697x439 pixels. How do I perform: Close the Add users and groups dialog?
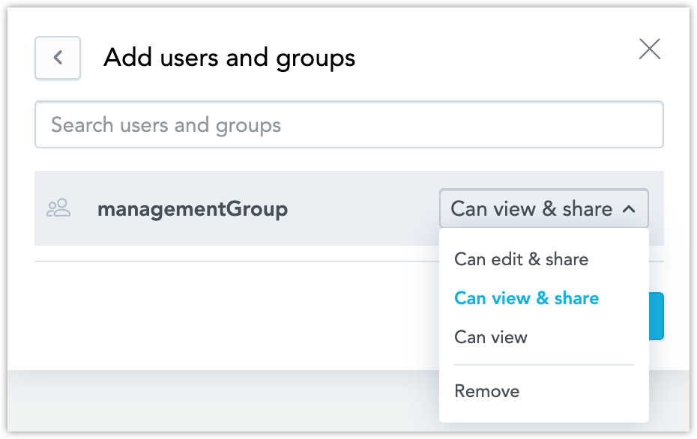(650, 49)
